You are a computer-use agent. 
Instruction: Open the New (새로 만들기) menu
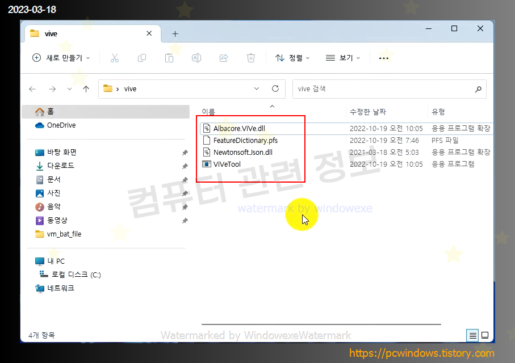click(61, 58)
